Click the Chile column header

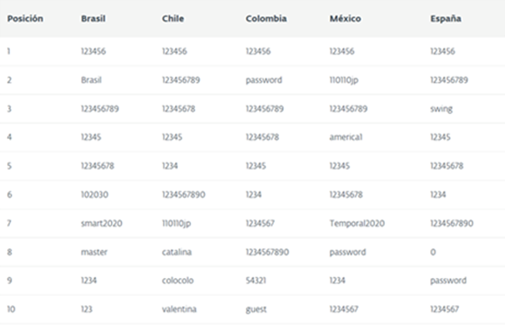click(x=173, y=19)
